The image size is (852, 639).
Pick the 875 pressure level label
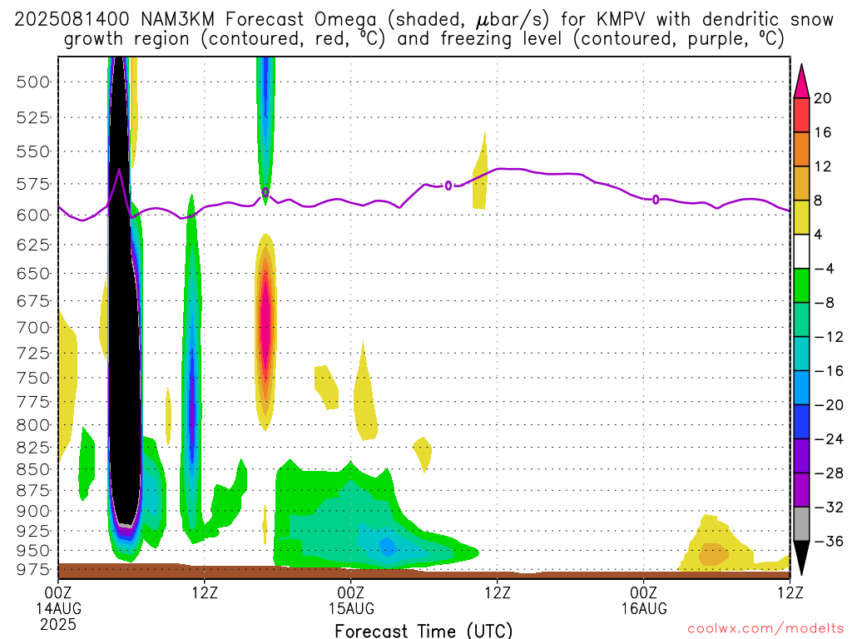tap(33, 491)
